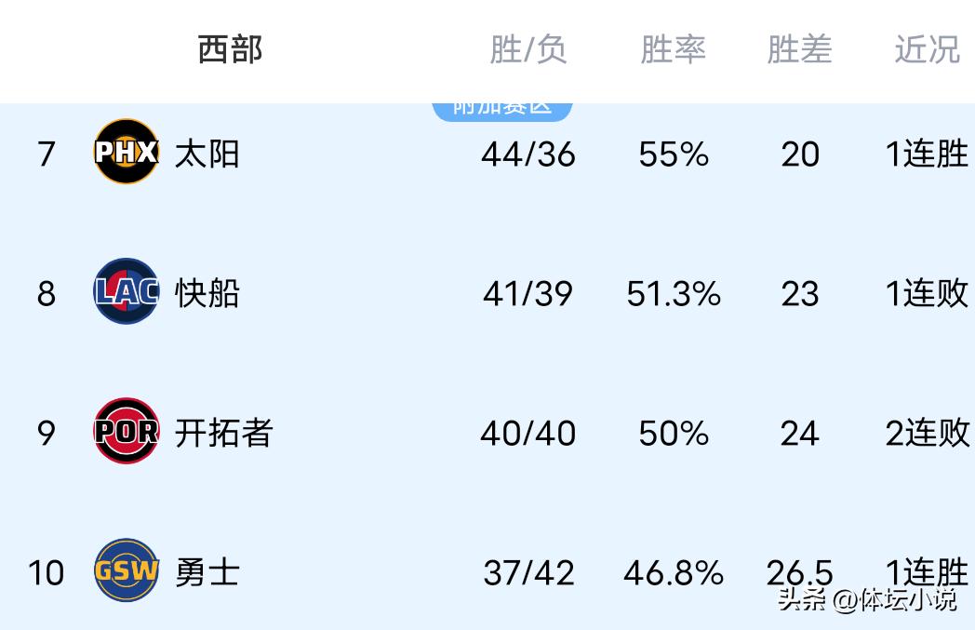Click the 胜差 column header
The width and height of the screenshot is (975, 630).
click(x=799, y=49)
